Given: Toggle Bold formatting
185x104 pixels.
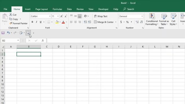Looking at the screenshot, I should tap(32, 22).
